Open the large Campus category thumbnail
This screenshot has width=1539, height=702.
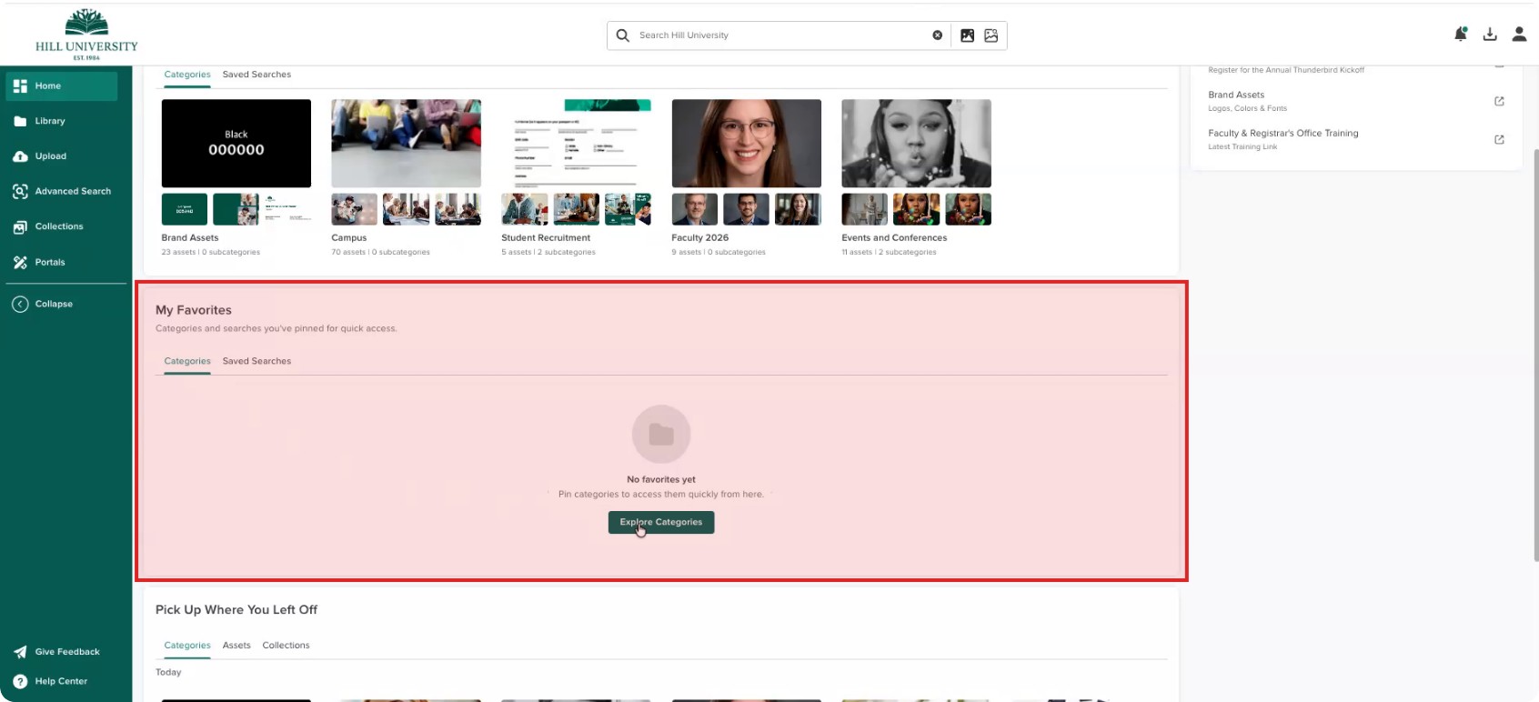coord(407,144)
